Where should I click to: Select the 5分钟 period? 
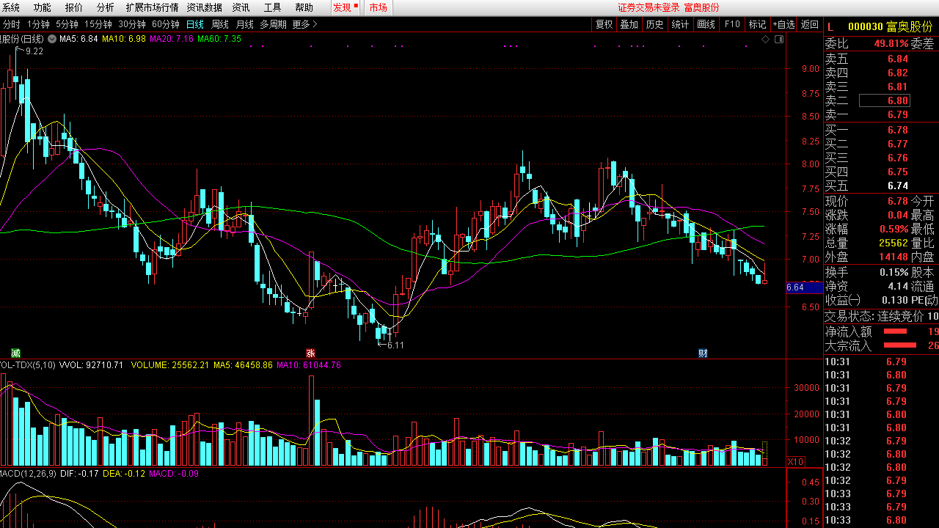click(x=67, y=24)
